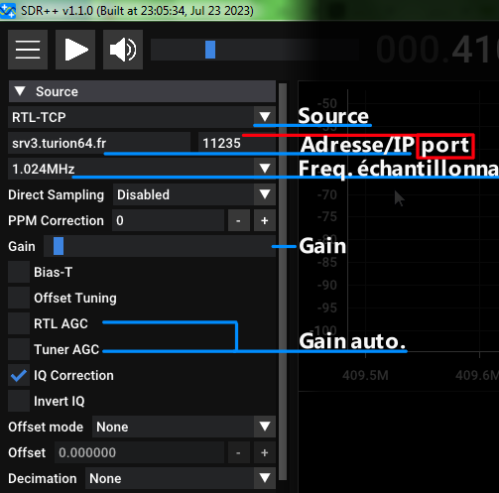Decrease Offset value with minus button

coord(239,452)
